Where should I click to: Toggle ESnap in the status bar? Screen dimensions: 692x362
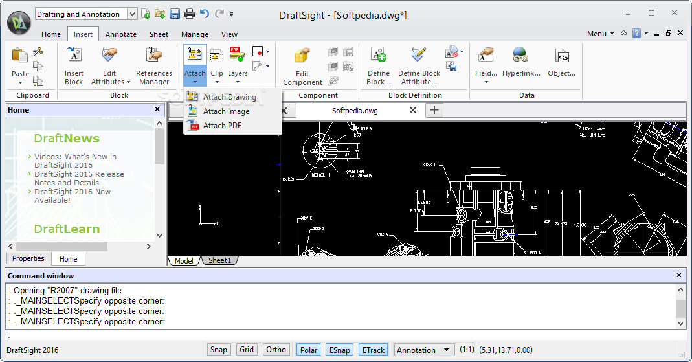pyautogui.click(x=339, y=350)
